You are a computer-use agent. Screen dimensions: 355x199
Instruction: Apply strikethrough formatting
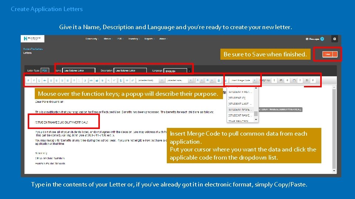coord(45,80)
